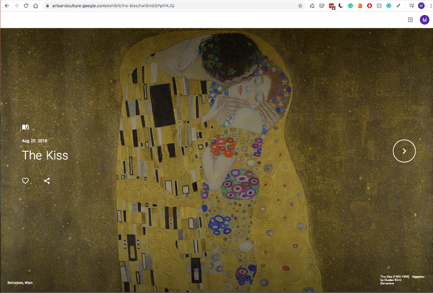
Task: Open the link shortener extension icon
Action: [x=398, y=6]
